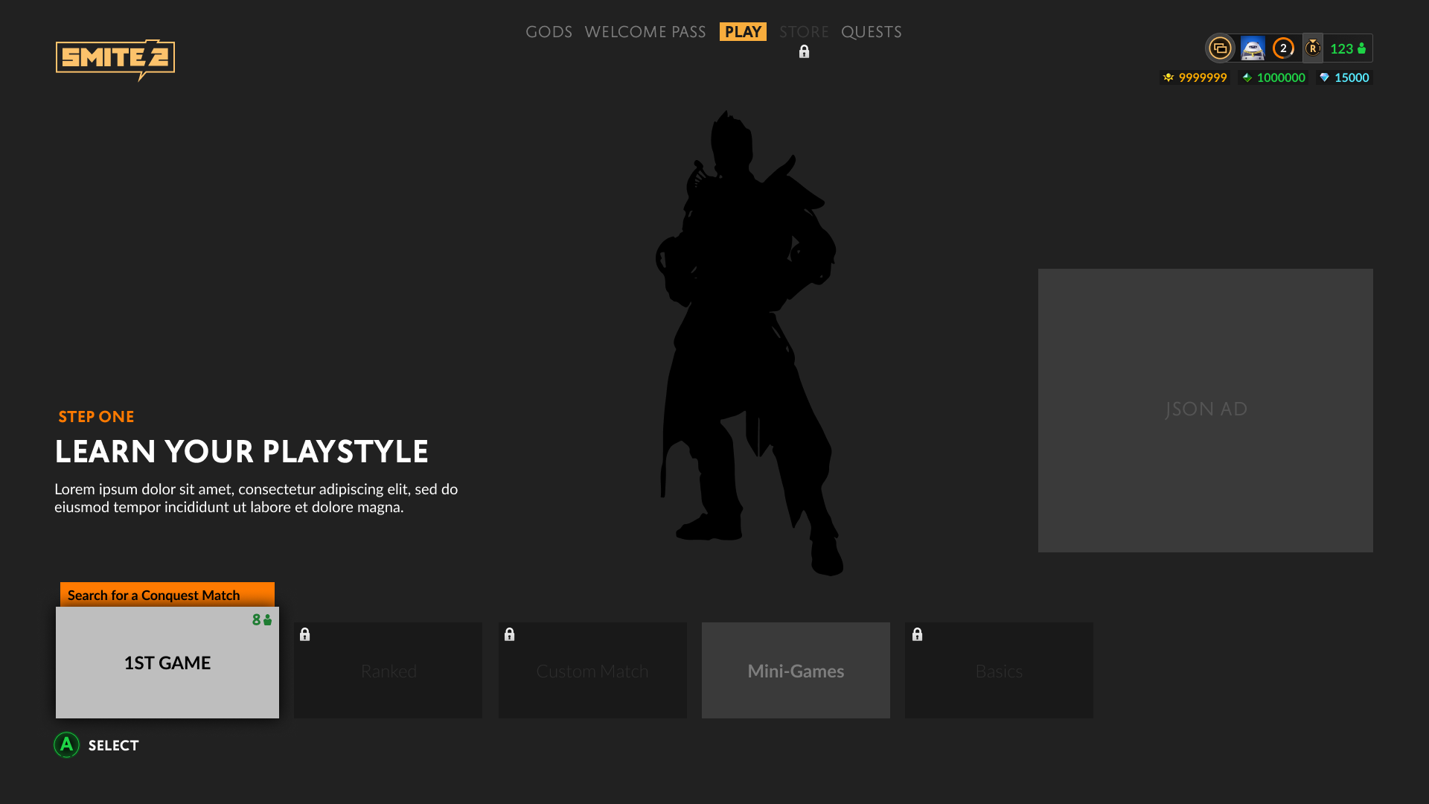Viewport: 1429px width, 804px height.
Task: Click the lock icon under STORE
Action: tap(804, 51)
